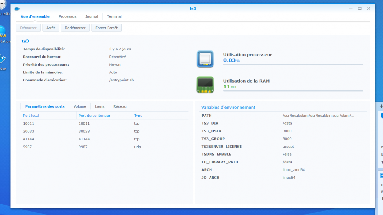Minimize the ts3 window
The height and width of the screenshot is (215, 383).
[351, 8]
